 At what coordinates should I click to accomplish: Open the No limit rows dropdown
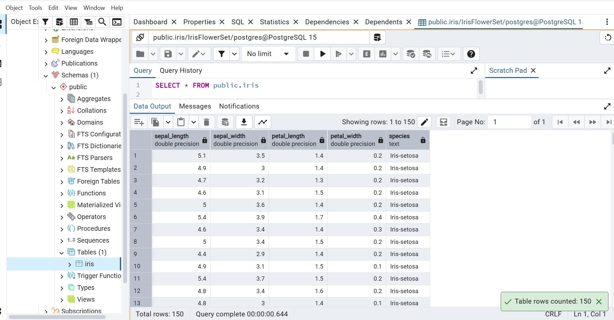(x=269, y=54)
